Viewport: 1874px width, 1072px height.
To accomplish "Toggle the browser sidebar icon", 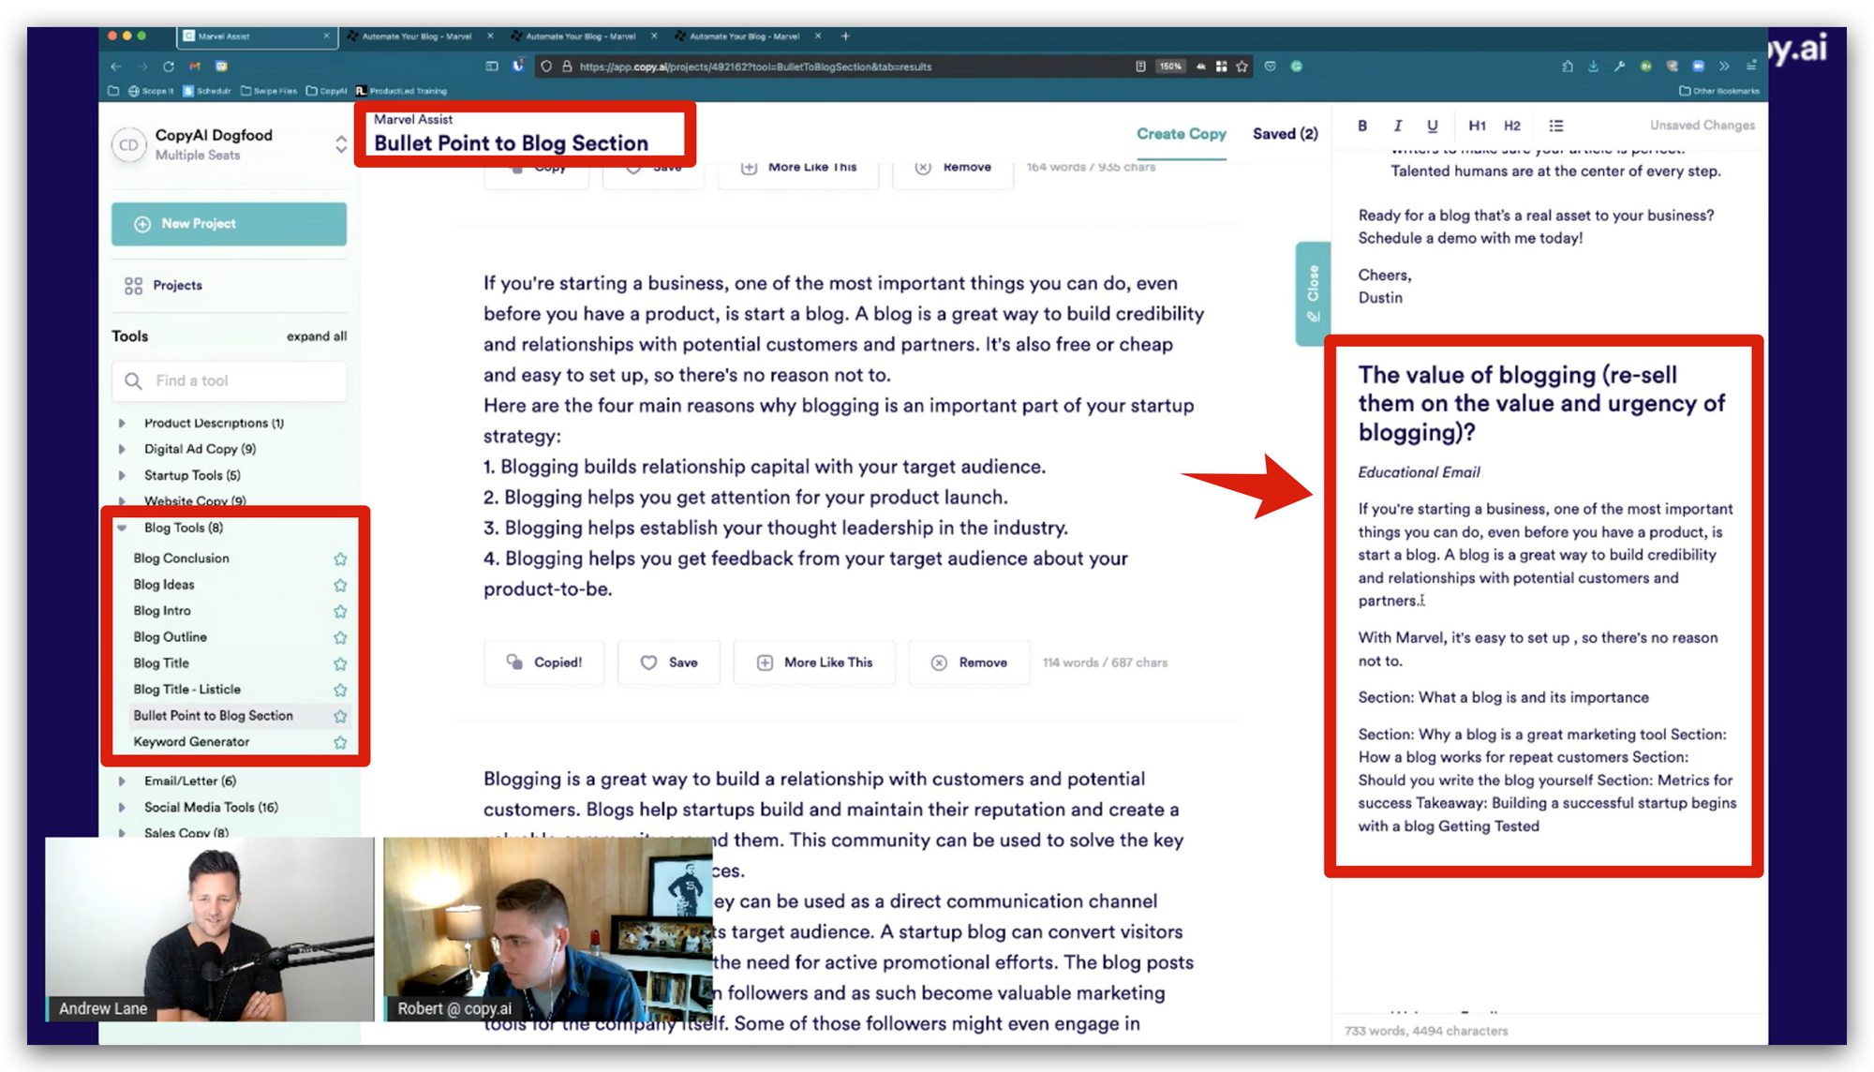I will [492, 67].
